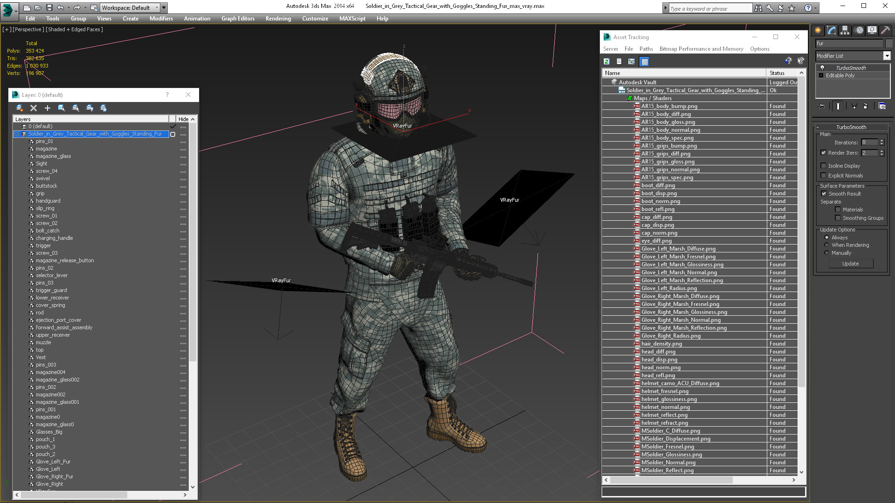Screen dimensions: 895x503
Task: Open the Redo history dropdown arrow
Action: tap(85, 8)
